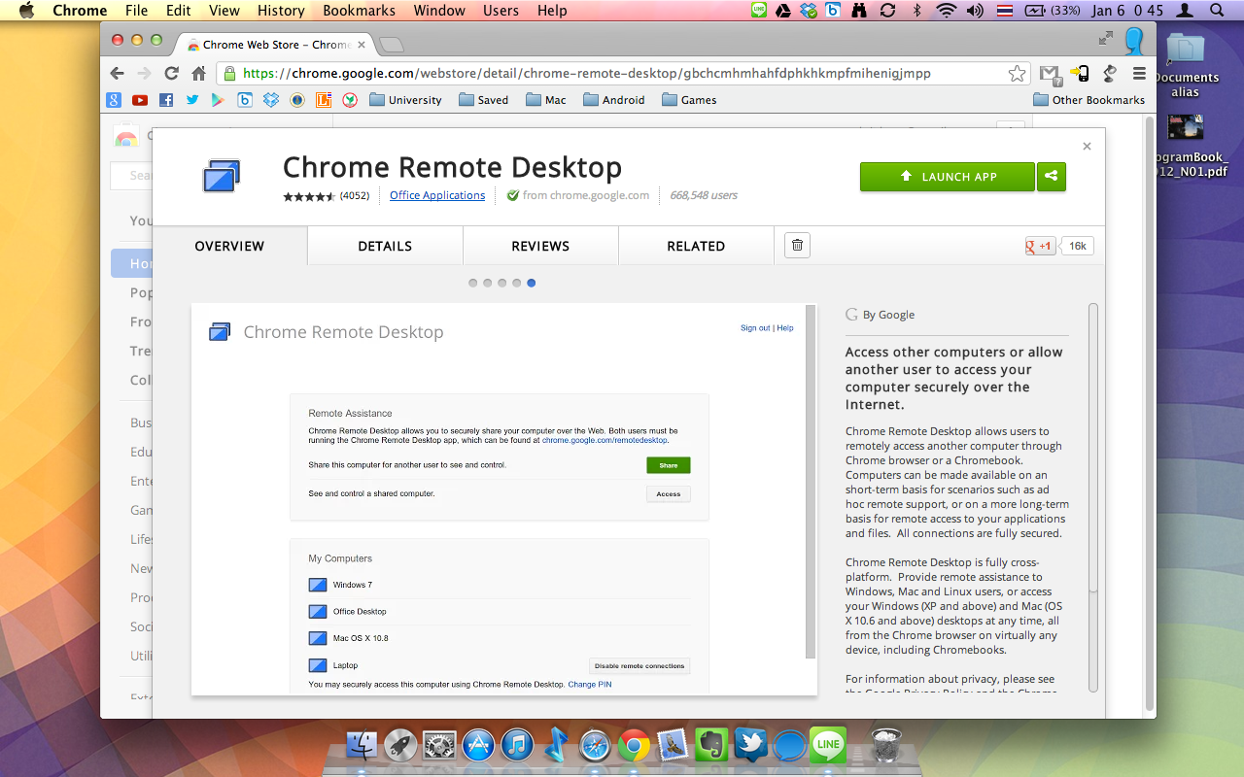
Task: Select the first screenshot carousel dot
Action: click(x=473, y=284)
